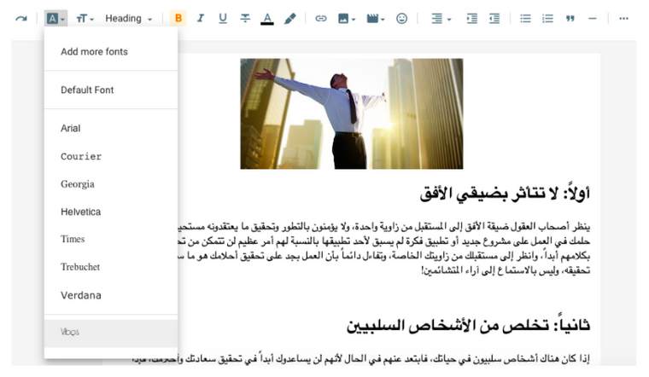Increase indent with the indent icon
Screen dimensions: 649x377
coord(472,18)
